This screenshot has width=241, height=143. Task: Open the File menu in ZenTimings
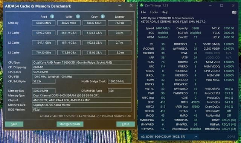pyautogui.click(x=143, y=12)
